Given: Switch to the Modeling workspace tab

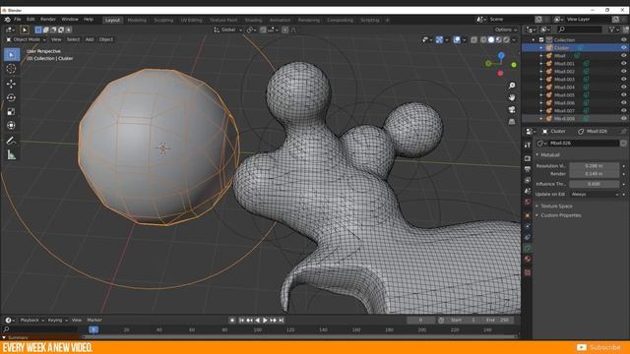Looking at the screenshot, I should click(x=137, y=20).
